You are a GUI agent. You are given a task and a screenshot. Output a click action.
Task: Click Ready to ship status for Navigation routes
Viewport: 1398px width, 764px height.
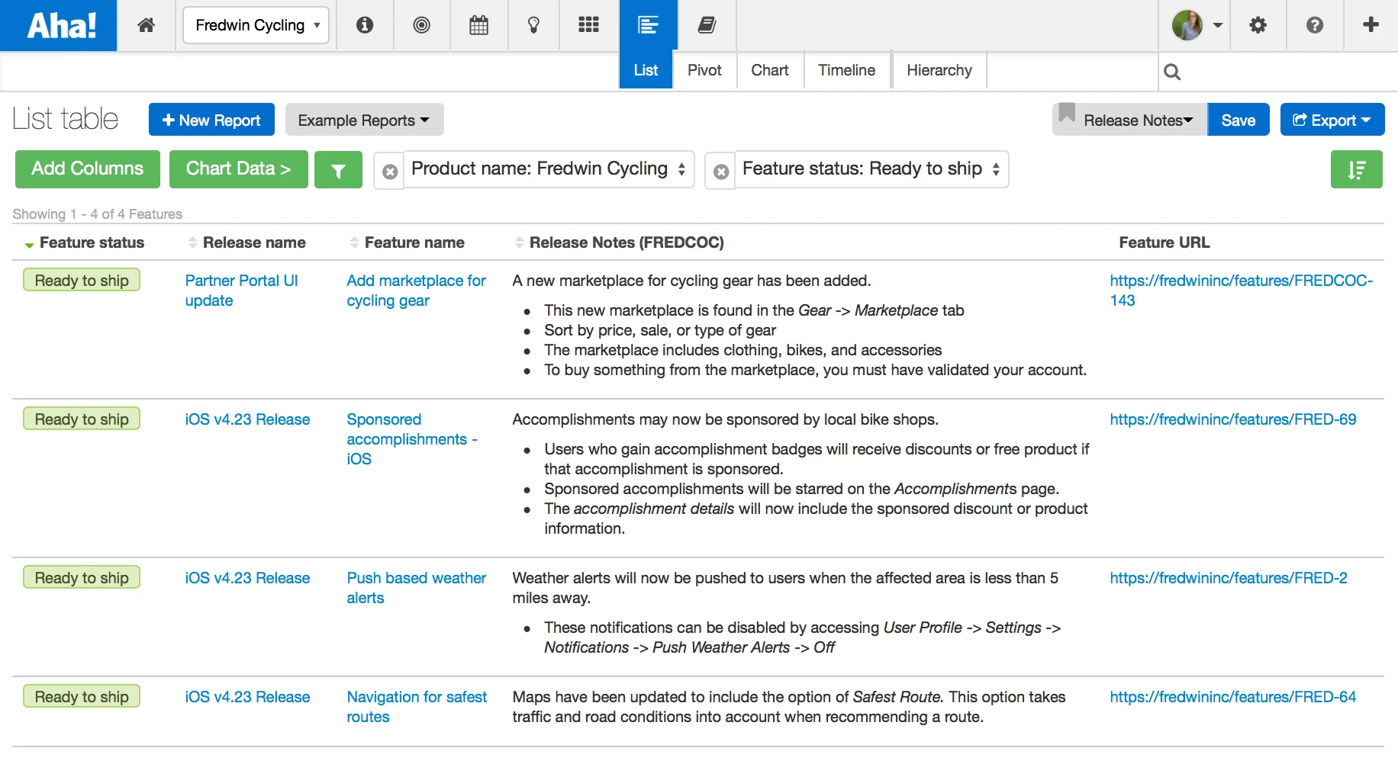tap(82, 696)
